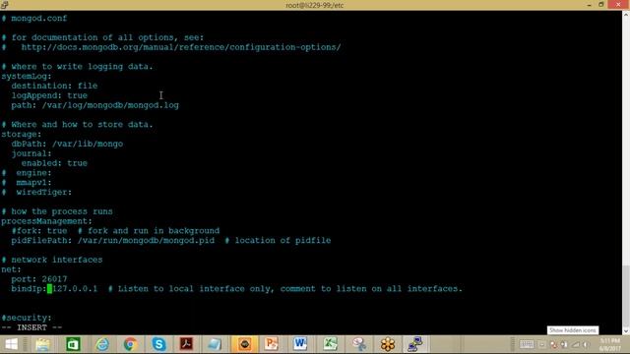Screen dimensions: 630x354
Task: Open the Windows Start button
Action: click(11, 344)
